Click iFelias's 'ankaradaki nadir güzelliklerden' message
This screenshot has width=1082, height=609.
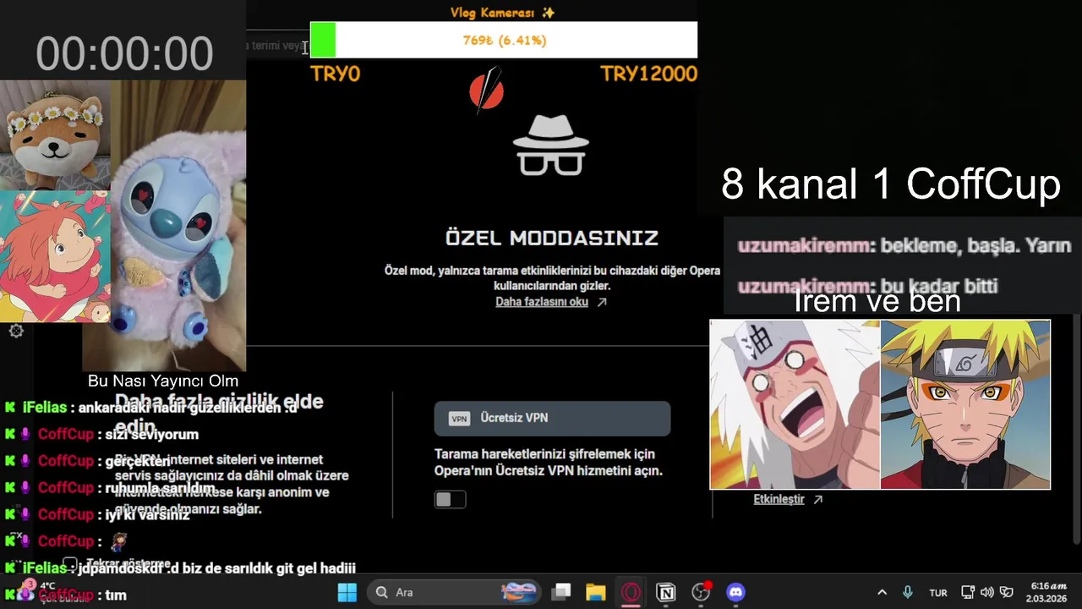click(189, 407)
